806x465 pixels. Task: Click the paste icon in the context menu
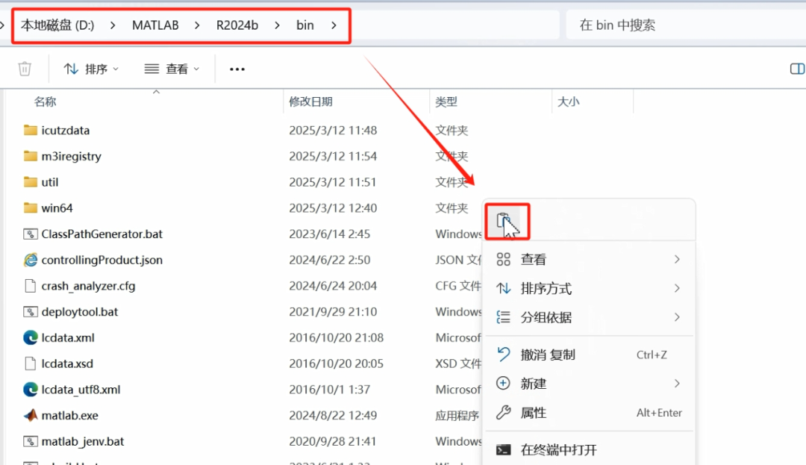coord(504,221)
